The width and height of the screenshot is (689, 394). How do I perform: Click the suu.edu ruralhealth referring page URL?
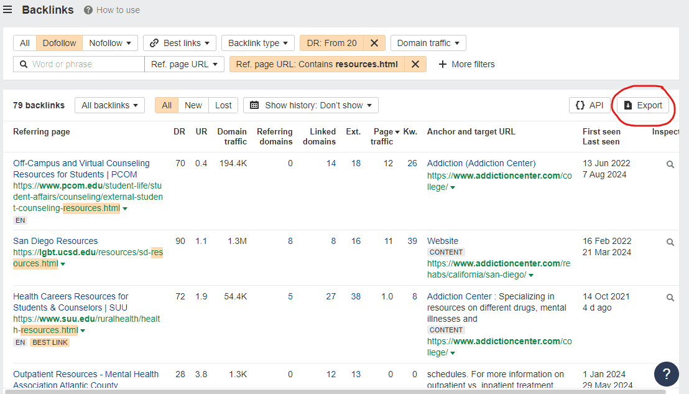coord(86,324)
